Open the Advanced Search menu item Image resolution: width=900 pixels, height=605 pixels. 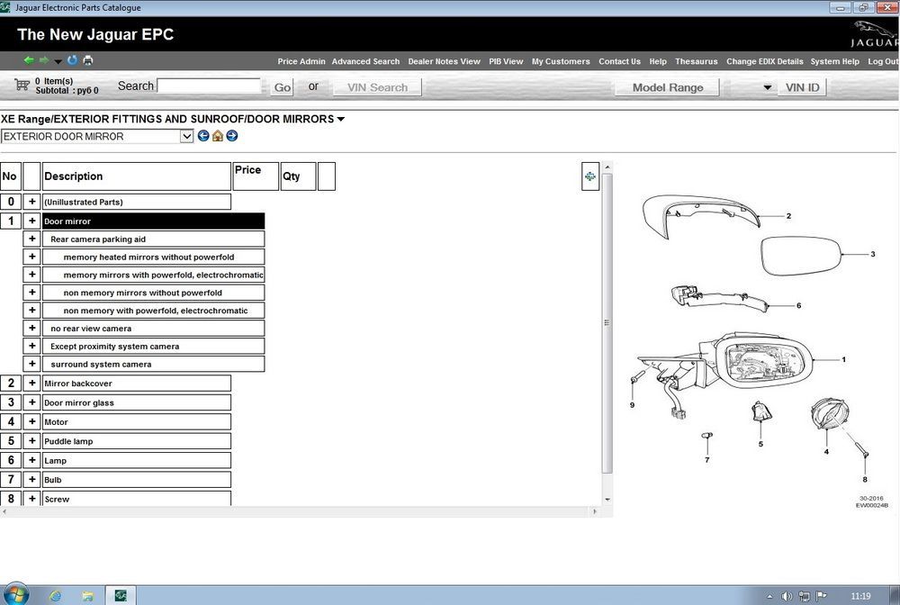(365, 61)
